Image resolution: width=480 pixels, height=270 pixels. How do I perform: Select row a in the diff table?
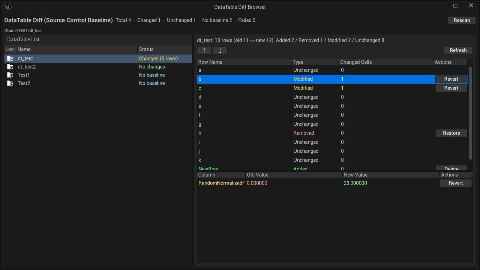tap(333, 70)
